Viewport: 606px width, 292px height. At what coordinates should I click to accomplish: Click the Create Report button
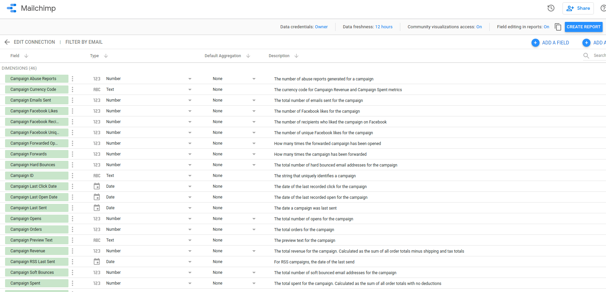pyautogui.click(x=583, y=27)
